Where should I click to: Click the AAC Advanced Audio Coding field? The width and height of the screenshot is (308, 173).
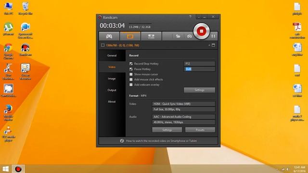(x=183, y=117)
